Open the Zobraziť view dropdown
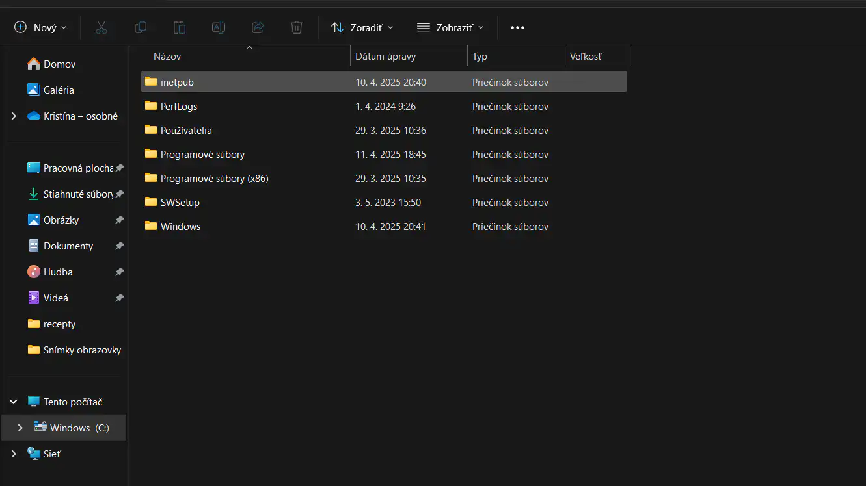The width and height of the screenshot is (866, 486). pos(450,27)
